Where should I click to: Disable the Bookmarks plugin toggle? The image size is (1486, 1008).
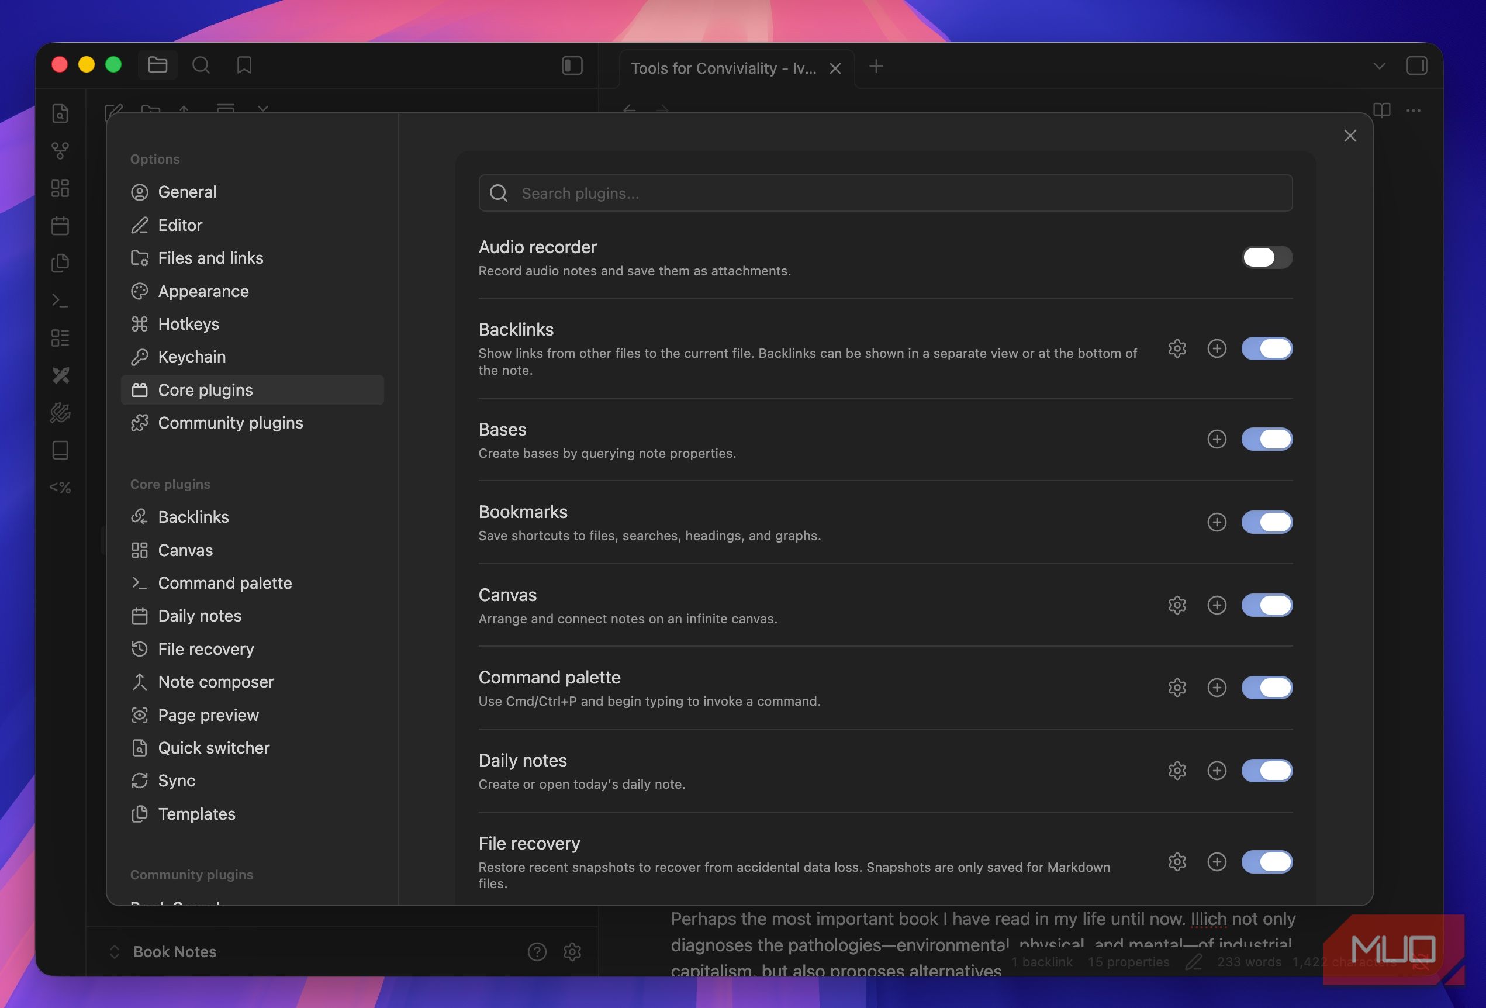pos(1267,522)
